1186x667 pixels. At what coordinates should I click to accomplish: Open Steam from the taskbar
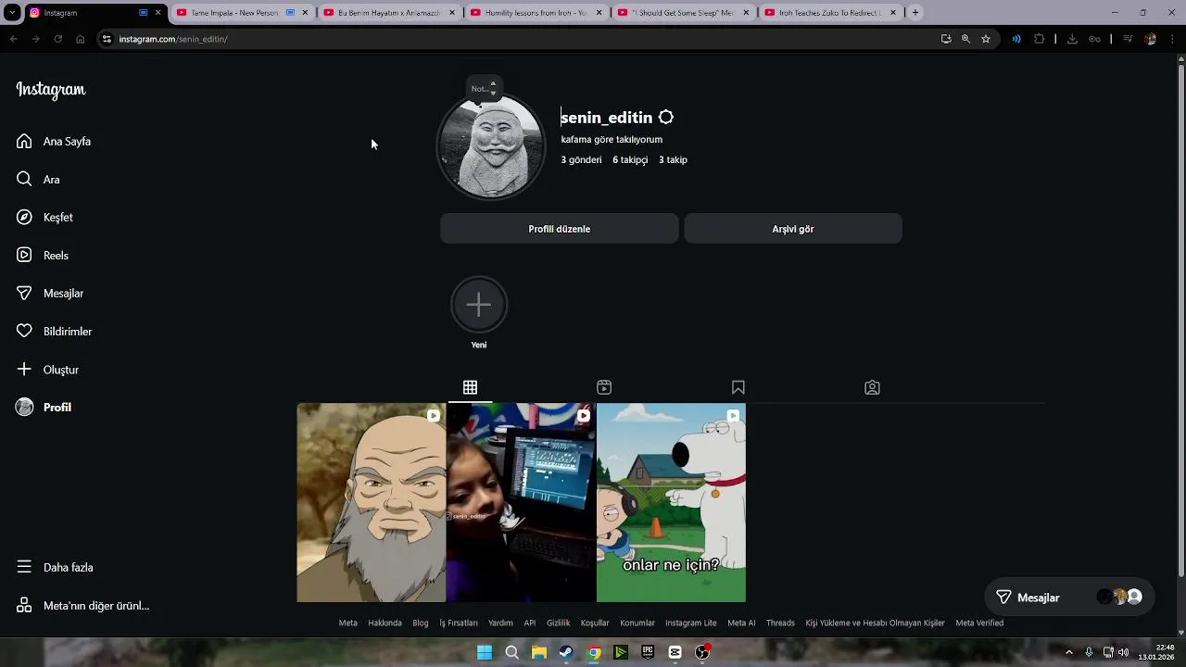coord(566,652)
